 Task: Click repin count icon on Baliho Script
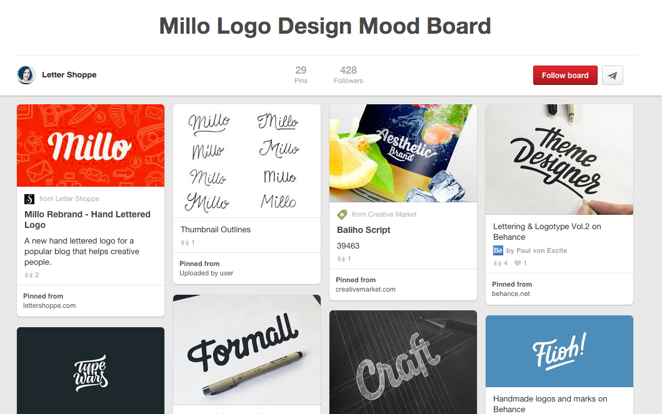click(341, 259)
